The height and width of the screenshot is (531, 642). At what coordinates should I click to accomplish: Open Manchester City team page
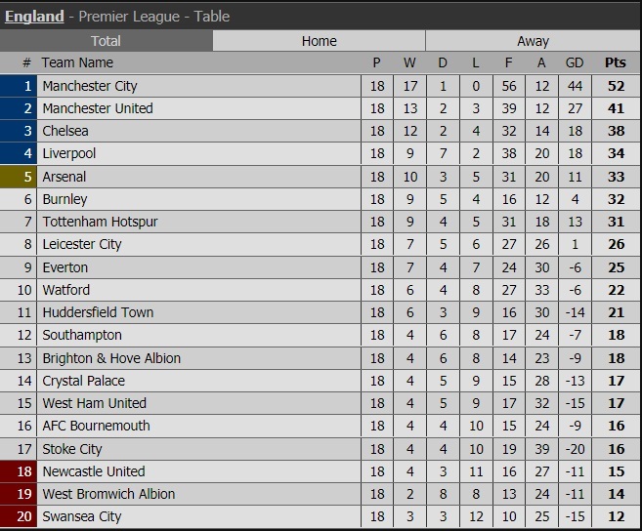coord(90,86)
